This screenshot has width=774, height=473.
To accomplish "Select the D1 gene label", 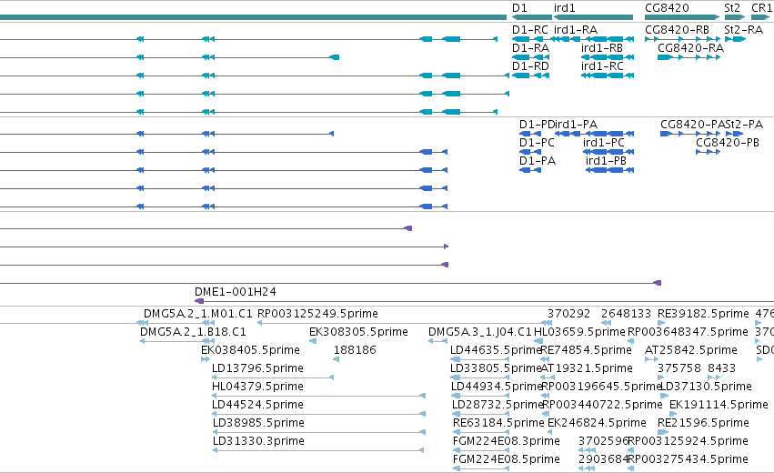I will click(519, 8).
